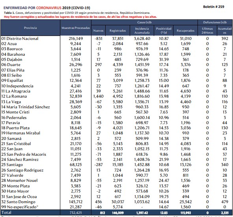Select the Positividad (%)d header
Image resolution: width=233 pixels, height=217 pixels.
click(164, 30)
